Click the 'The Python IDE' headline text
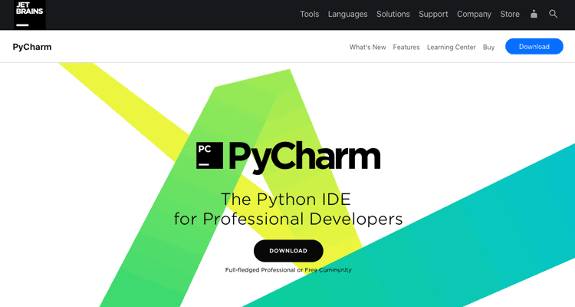The image size is (575, 307). click(286, 200)
